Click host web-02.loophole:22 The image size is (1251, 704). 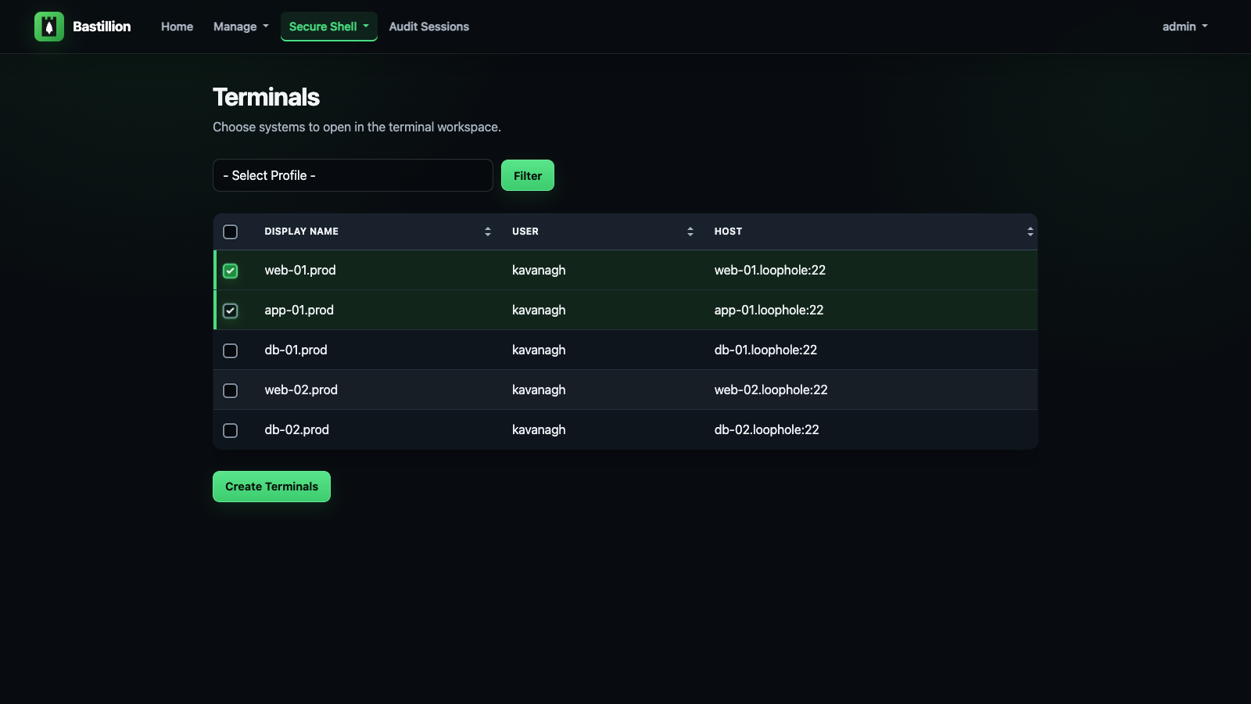(x=771, y=390)
